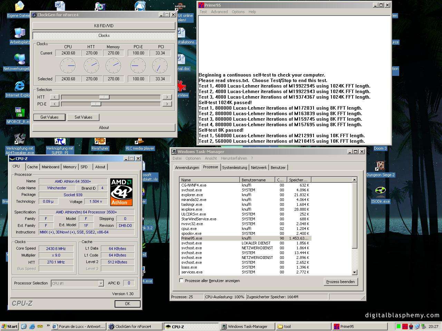
Task: Open the K8 FID/VID panel in ClockGen
Action: coord(104,26)
